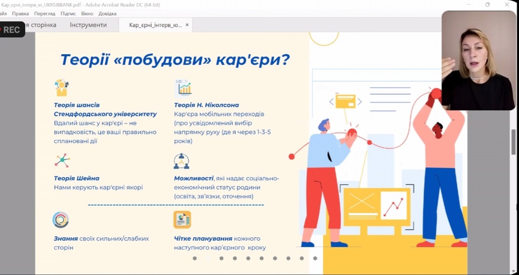The image size is (519, 275).
Task: Click the heading Стендфордського університету
Action: [105, 114]
